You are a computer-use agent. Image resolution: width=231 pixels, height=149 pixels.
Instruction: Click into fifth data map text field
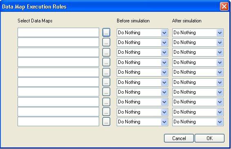[58, 72]
